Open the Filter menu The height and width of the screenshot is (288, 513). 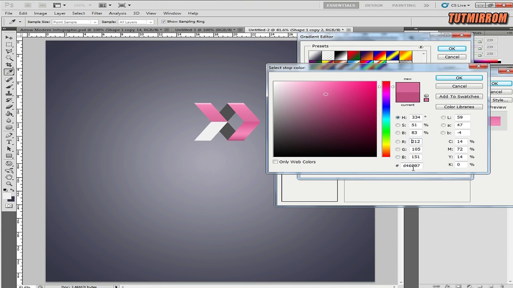pos(97,13)
